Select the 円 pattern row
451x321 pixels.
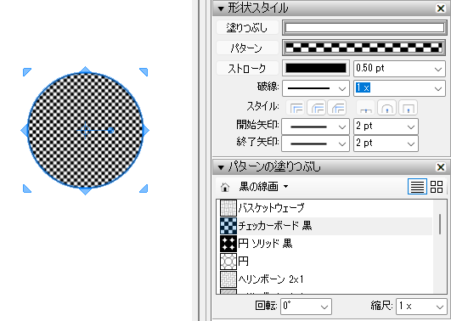coord(326,262)
